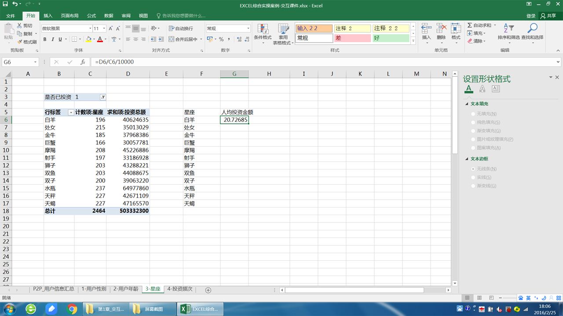
Task: Add a new sheet with plus button
Action: [208, 290]
